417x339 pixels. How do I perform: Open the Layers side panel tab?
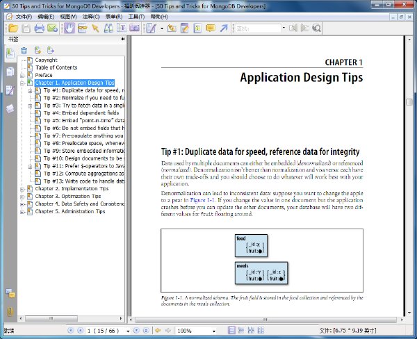click(10, 109)
